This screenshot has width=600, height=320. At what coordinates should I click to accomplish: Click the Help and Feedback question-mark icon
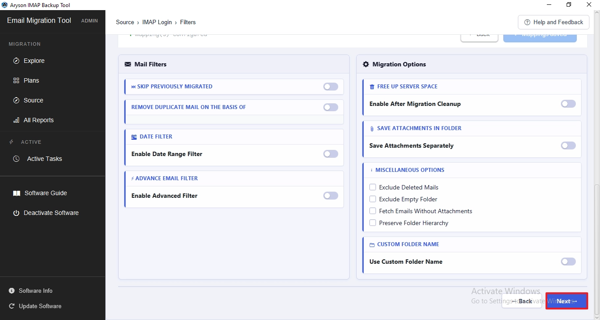tap(527, 22)
